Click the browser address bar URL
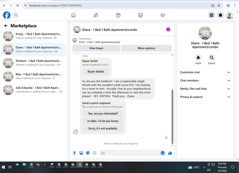The image size is (239, 173). pos(55,6)
